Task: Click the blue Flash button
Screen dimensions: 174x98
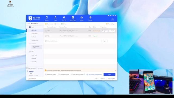Action: [x=109, y=74]
